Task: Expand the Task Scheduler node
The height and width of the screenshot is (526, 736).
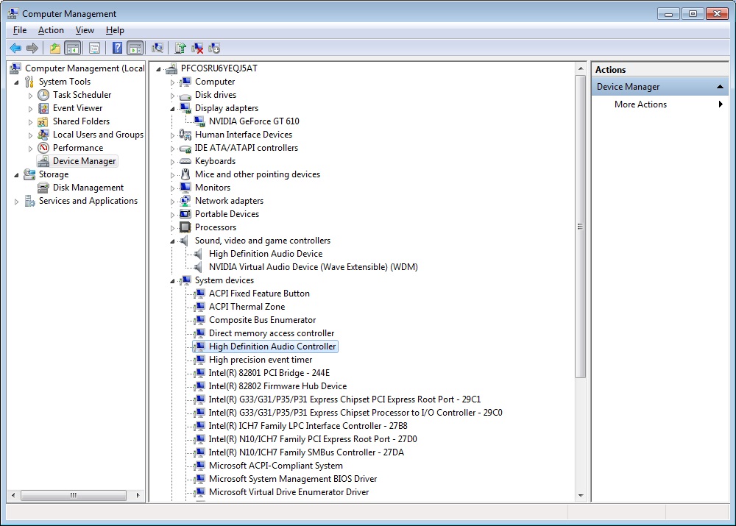Action: [30, 95]
